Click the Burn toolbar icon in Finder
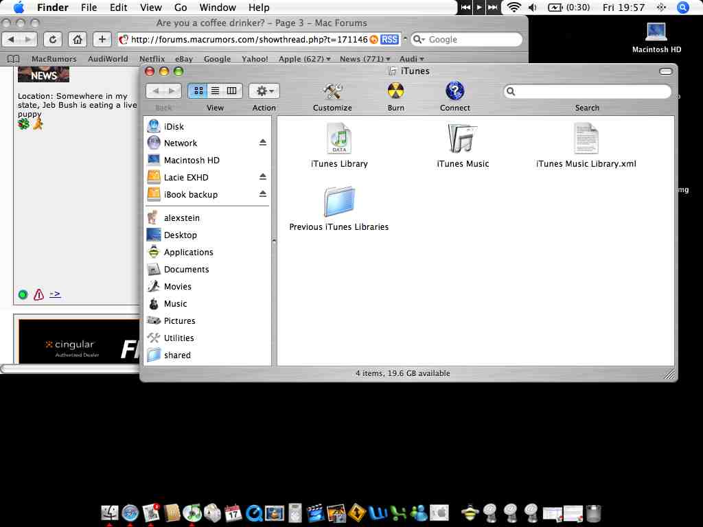The height and width of the screenshot is (527, 703). (x=395, y=91)
